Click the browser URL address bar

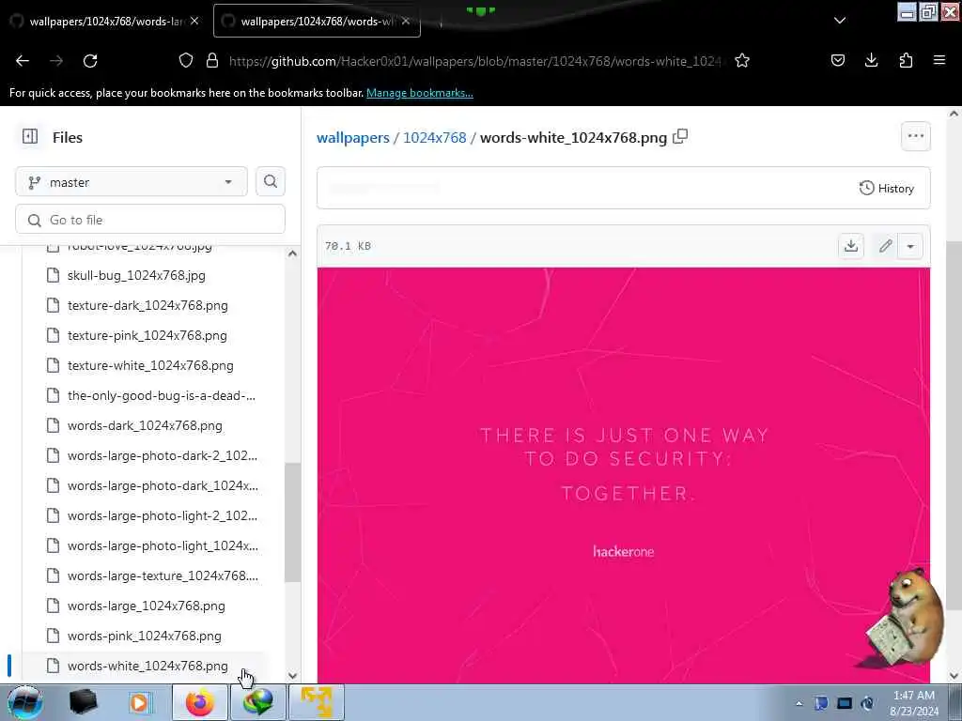[474, 61]
